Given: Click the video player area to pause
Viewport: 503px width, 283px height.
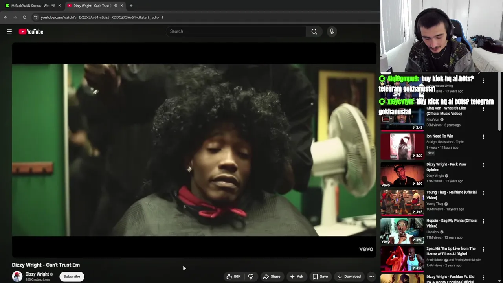Looking at the screenshot, I should (194, 150).
